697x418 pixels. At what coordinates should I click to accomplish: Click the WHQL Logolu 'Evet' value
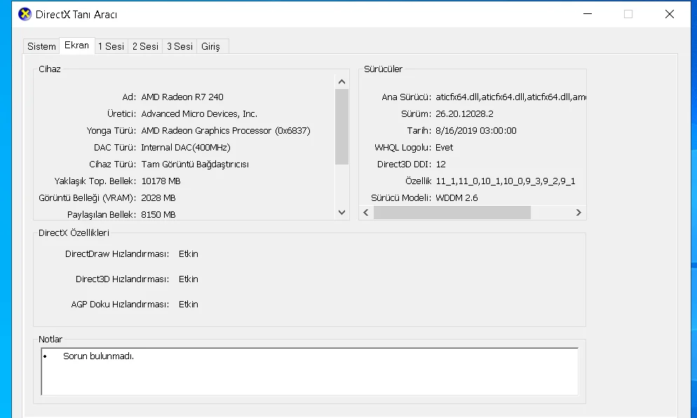point(444,147)
